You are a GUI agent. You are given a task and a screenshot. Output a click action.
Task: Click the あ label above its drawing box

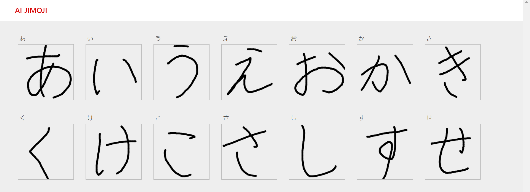pyautogui.click(x=23, y=39)
